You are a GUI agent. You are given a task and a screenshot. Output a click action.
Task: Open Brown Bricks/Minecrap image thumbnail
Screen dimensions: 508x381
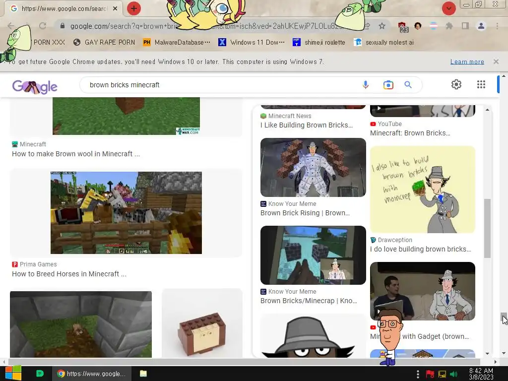click(x=313, y=255)
